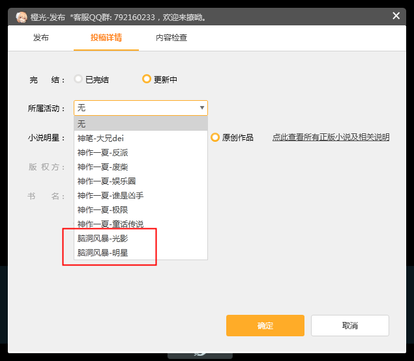Open the 内容检查 tab
The image size is (414, 361).
click(x=171, y=38)
